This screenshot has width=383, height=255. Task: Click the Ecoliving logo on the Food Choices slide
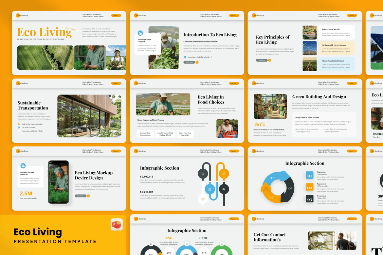[140, 83]
